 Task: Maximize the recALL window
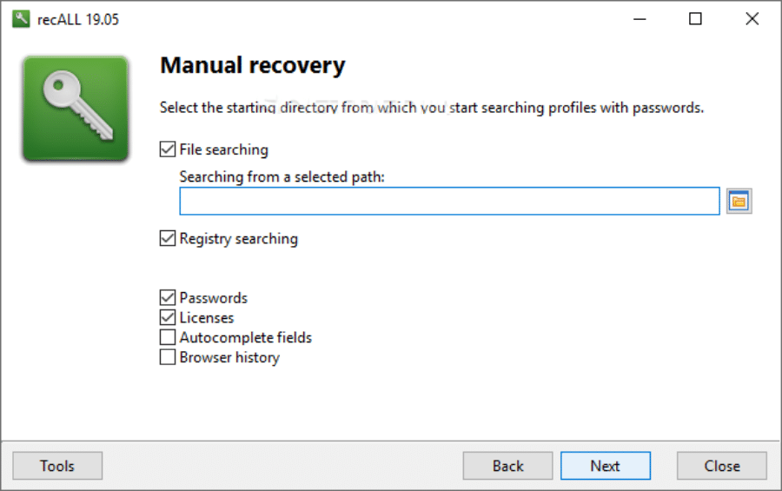coord(695,19)
